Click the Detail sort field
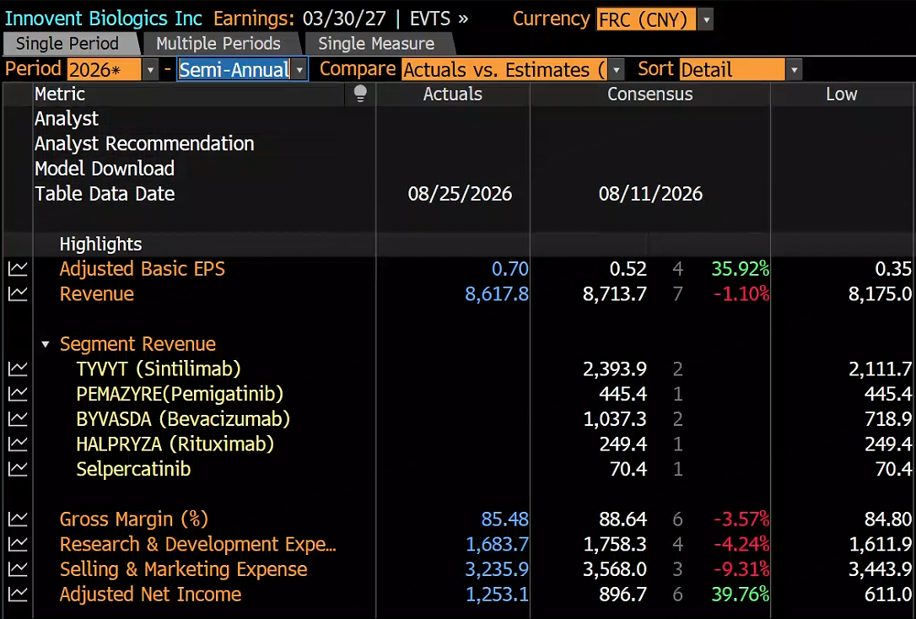The image size is (916, 619). tap(732, 70)
